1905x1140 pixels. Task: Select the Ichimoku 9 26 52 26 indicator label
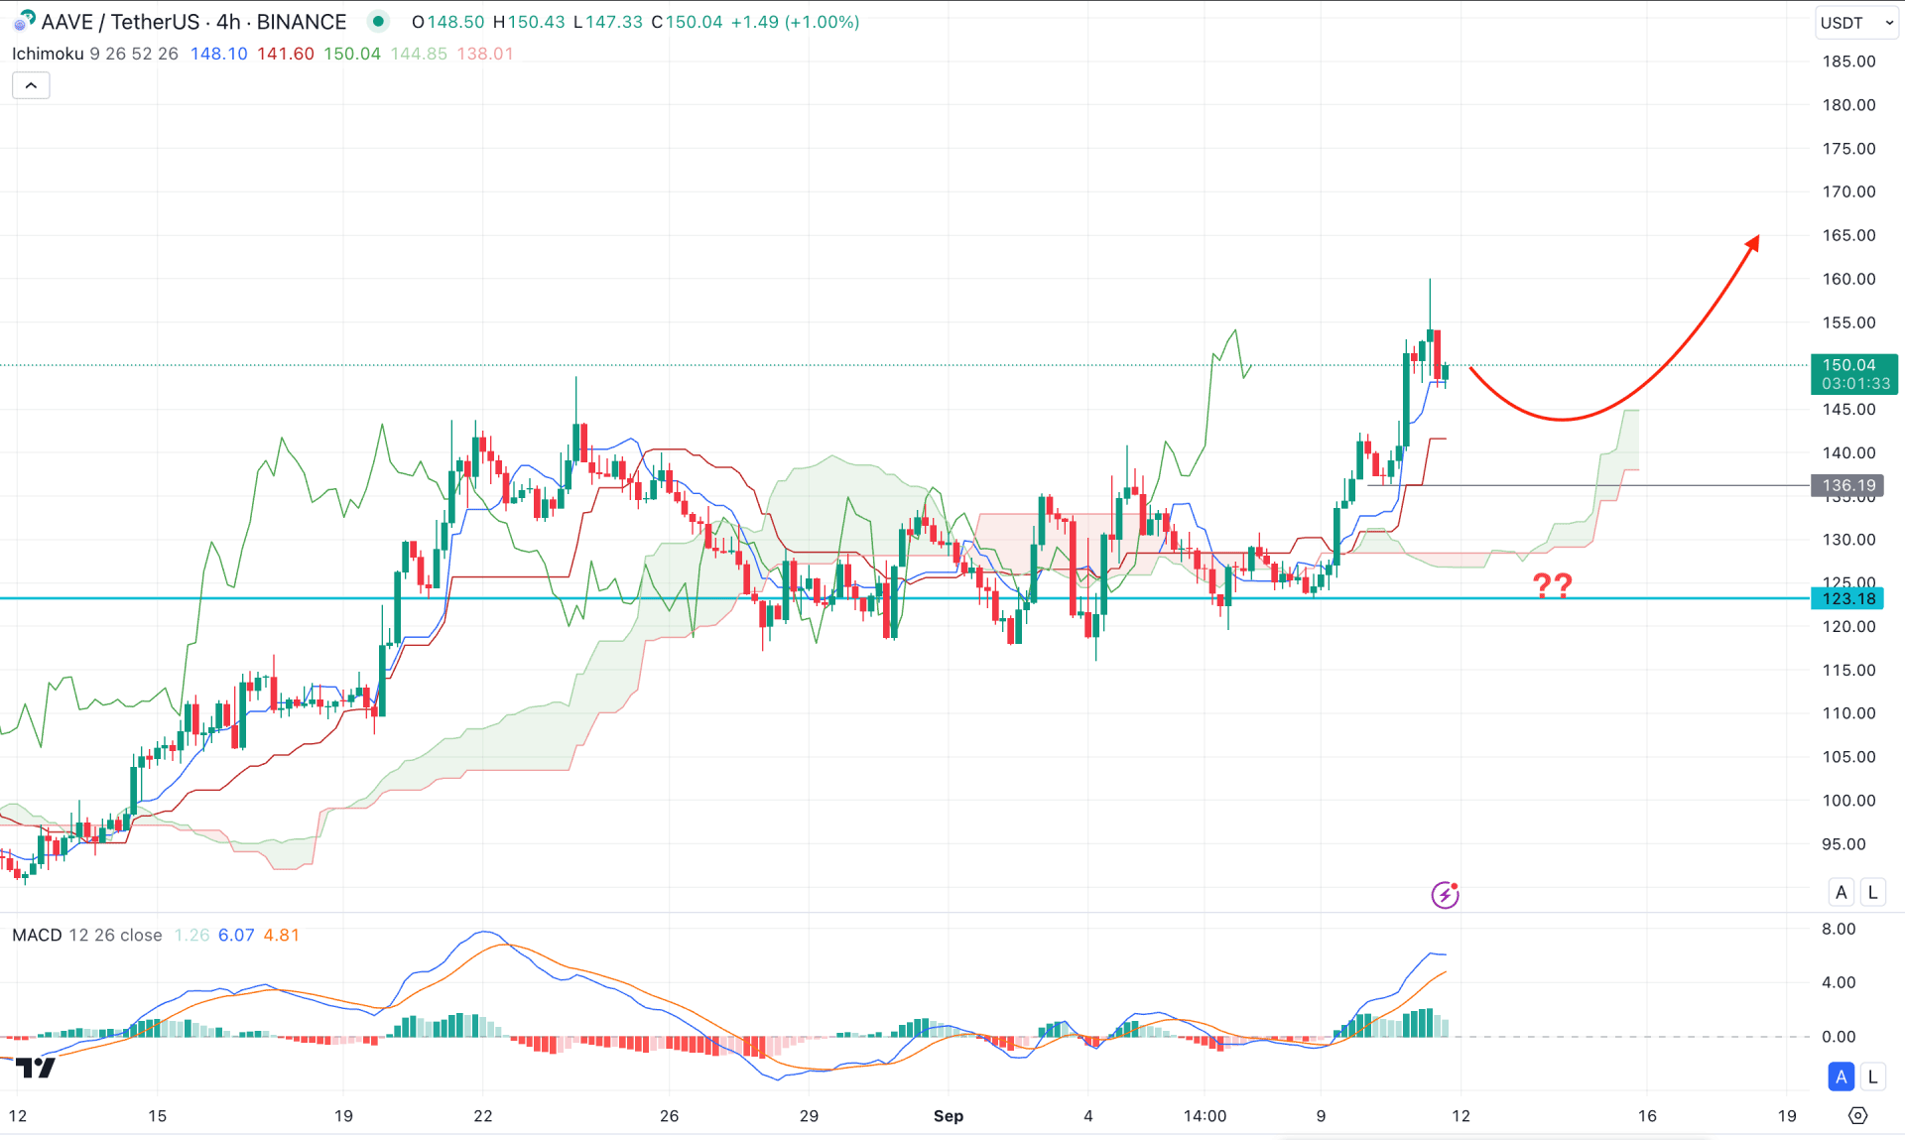(x=95, y=54)
